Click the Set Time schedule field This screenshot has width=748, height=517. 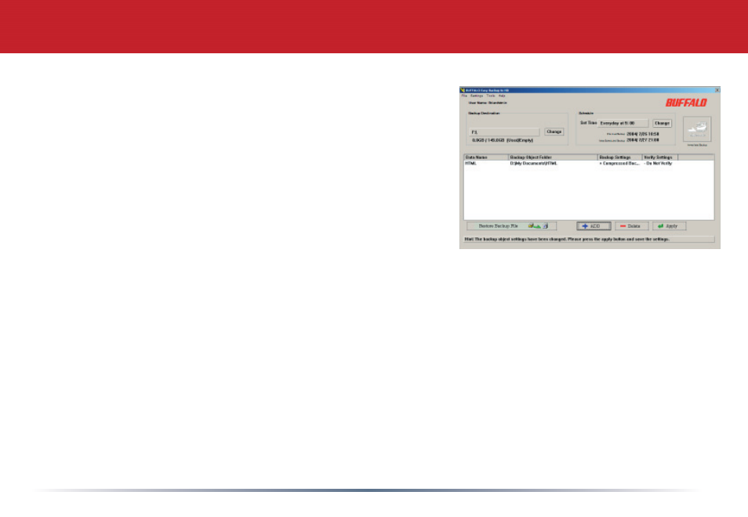[x=623, y=123]
